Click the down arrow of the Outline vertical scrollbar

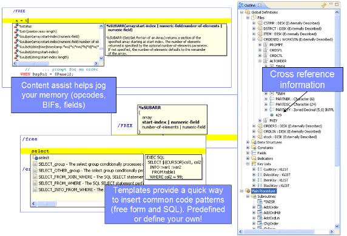pyautogui.click(x=337, y=226)
